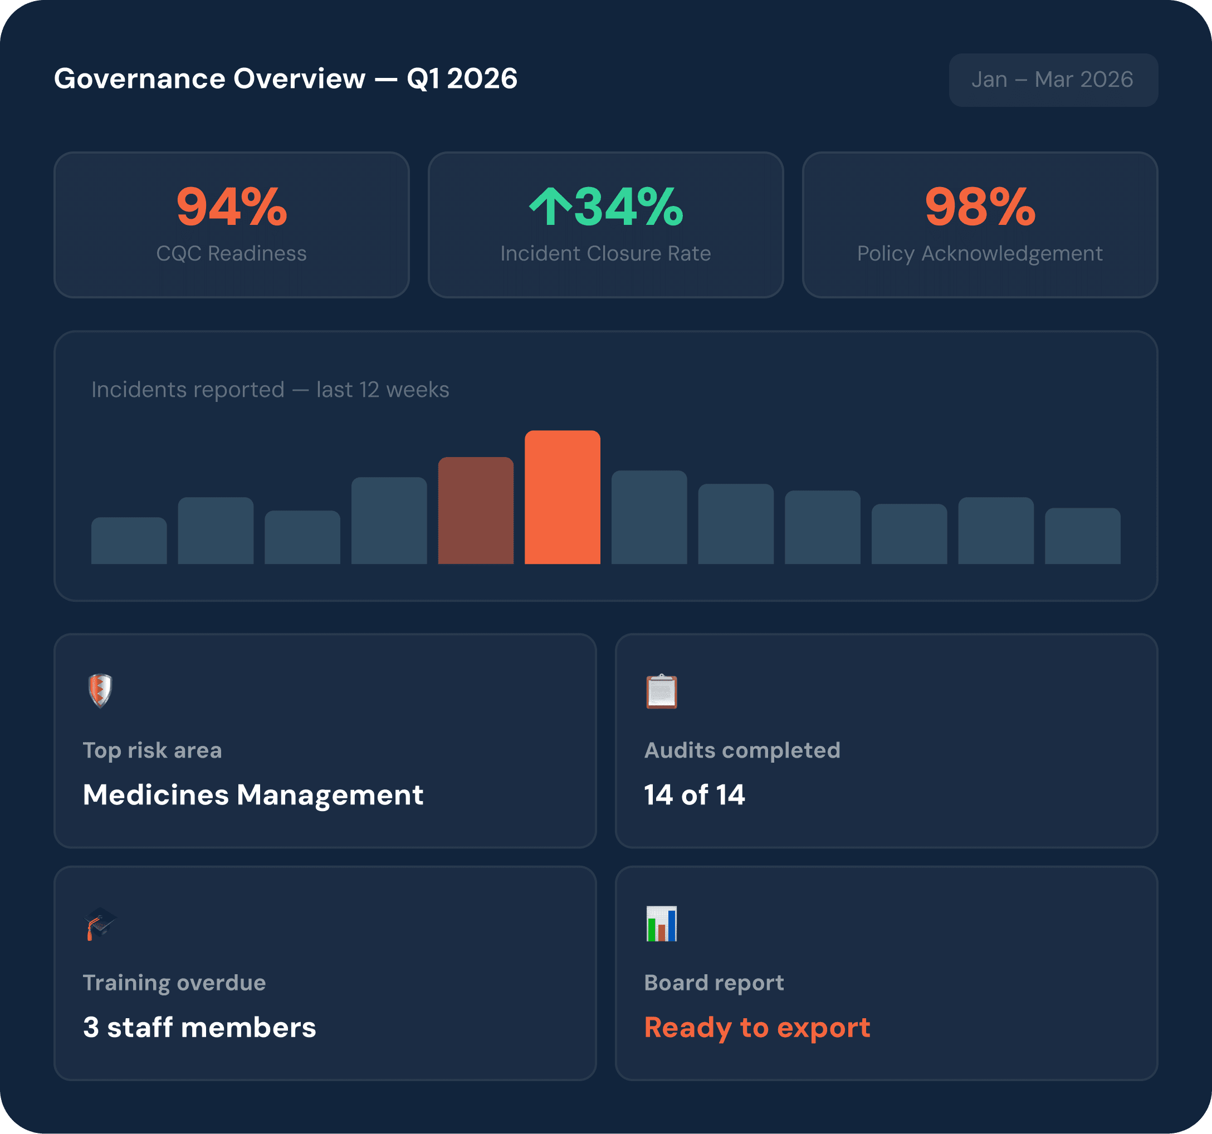Open Medicines Management risk area
Screen dimensions: 1212x1134
click(253, 794)
